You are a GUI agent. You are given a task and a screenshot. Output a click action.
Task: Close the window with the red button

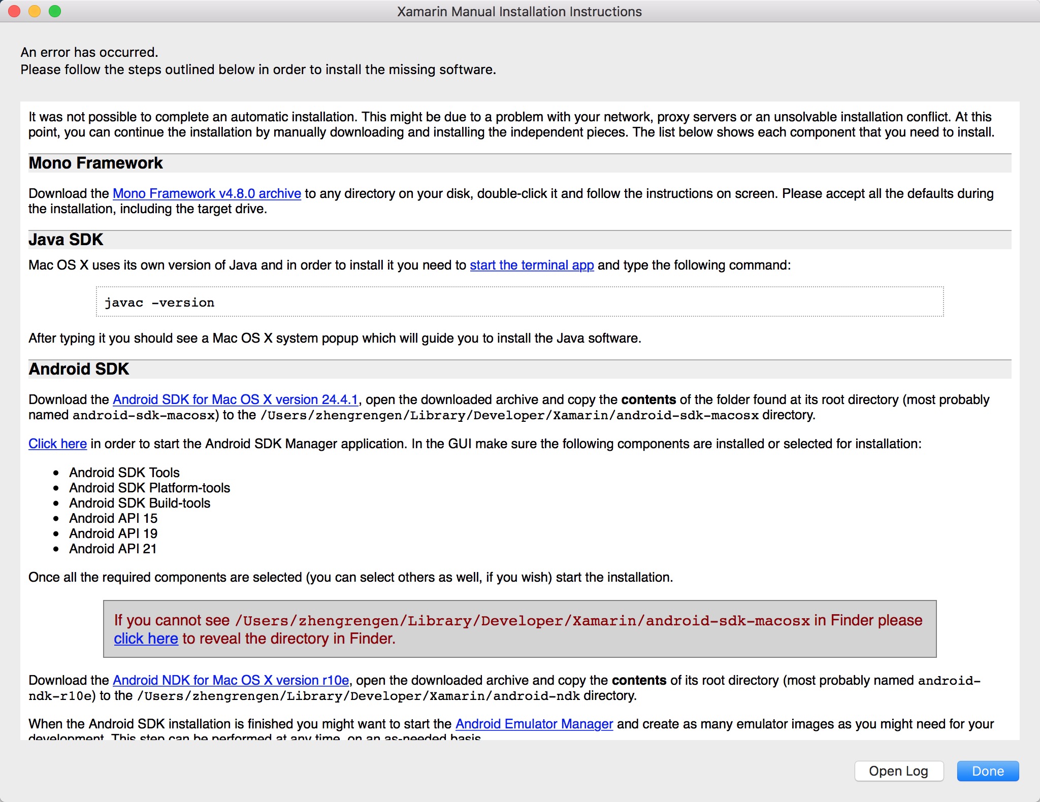click(14, 11)
